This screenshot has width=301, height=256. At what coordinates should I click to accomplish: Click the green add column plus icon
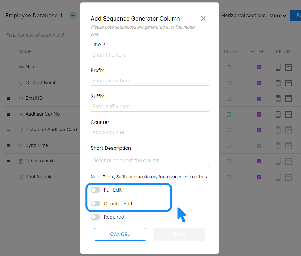(x=73, y=16)
